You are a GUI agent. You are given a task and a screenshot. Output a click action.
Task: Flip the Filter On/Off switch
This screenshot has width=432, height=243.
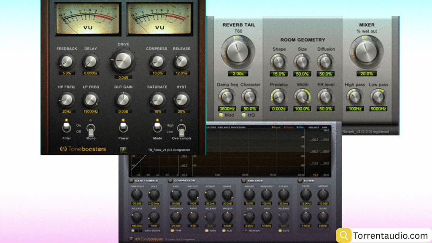[x=66, y=127]
